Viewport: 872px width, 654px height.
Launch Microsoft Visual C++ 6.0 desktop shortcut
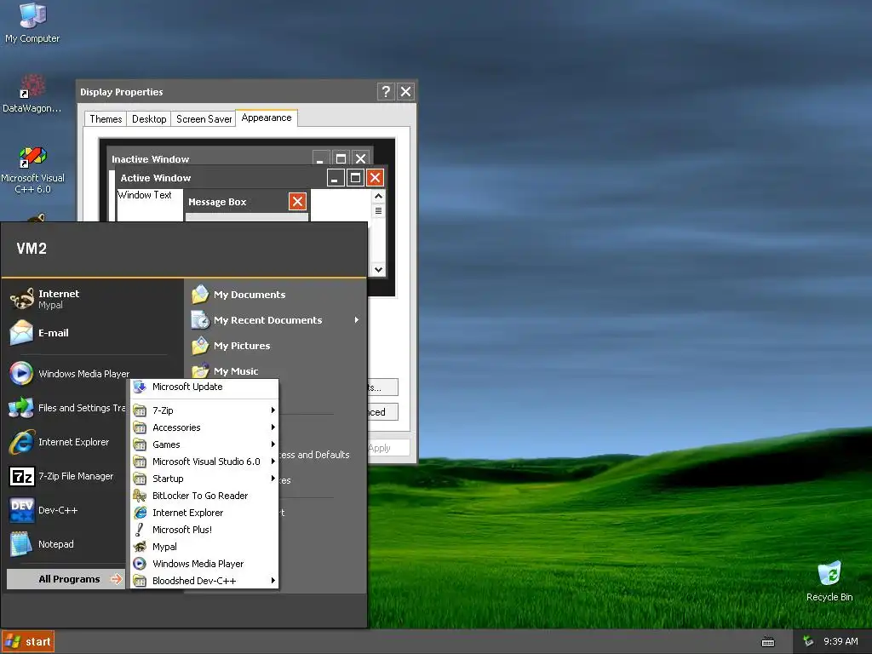coord(32,169)
